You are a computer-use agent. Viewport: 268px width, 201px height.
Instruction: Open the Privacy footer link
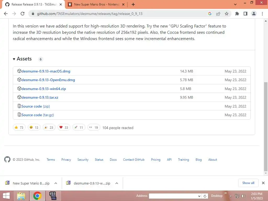[x=66, y=160]
